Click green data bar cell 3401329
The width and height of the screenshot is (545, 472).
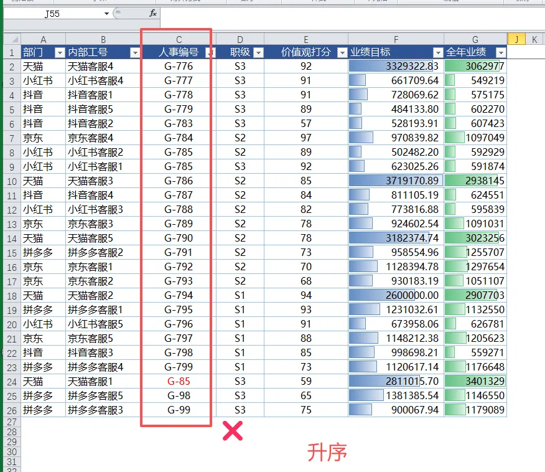[475, 382]
